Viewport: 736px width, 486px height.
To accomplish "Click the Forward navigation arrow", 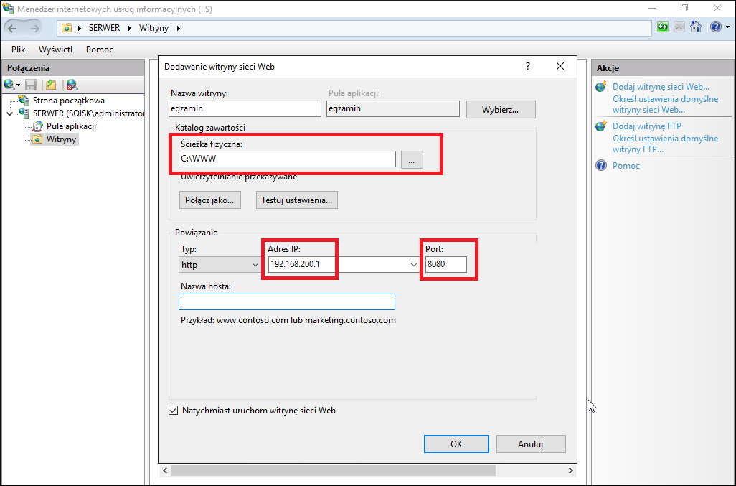I will click(x=34, y=28).
